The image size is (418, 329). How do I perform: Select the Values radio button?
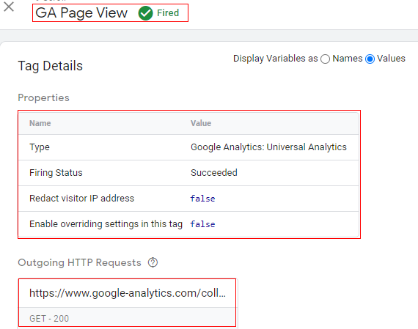pos(370,59)
